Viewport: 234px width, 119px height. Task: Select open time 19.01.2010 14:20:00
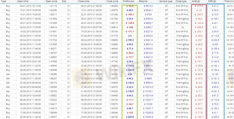(30, 15)
